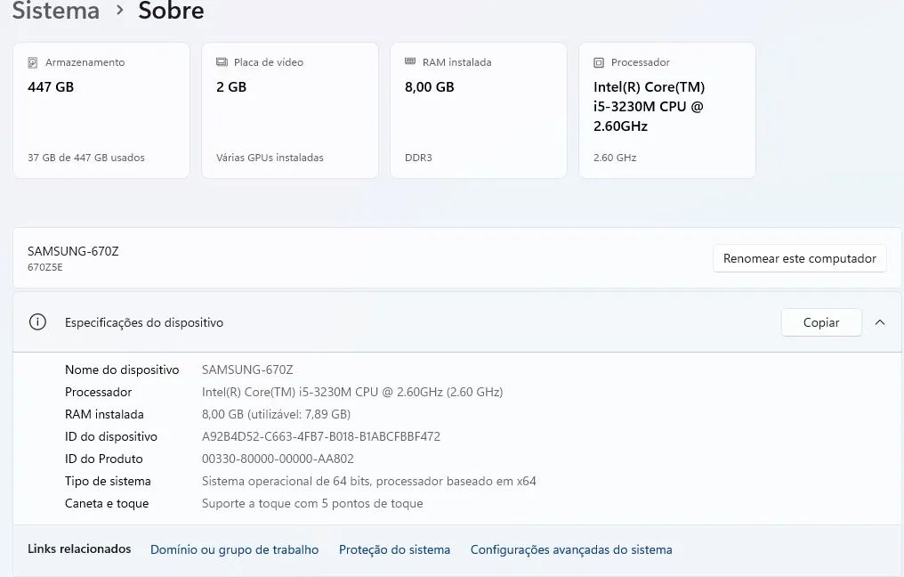Click the info icon next to Especificações do dispositivo
This screenshot has width=904, height=577.
(36, 322)
